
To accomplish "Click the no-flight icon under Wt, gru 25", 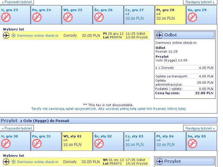I will click(68, 17).
